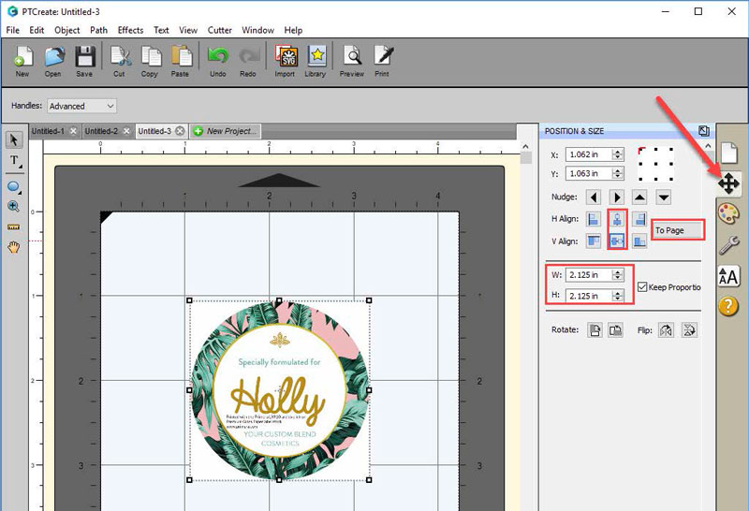This screenshot has width=749, height=511.
Task: Open the To Page alignment dropdown
Action: [678, 230]
